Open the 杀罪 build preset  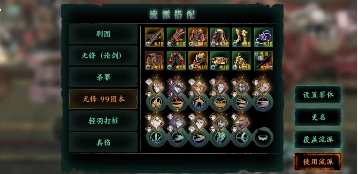(x=103, y=77)
